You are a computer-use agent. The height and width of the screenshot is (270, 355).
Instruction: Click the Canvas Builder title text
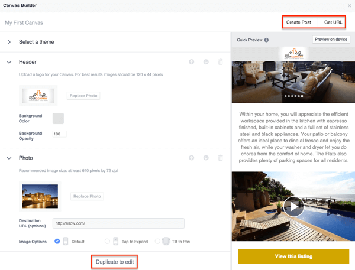[20, 5]
